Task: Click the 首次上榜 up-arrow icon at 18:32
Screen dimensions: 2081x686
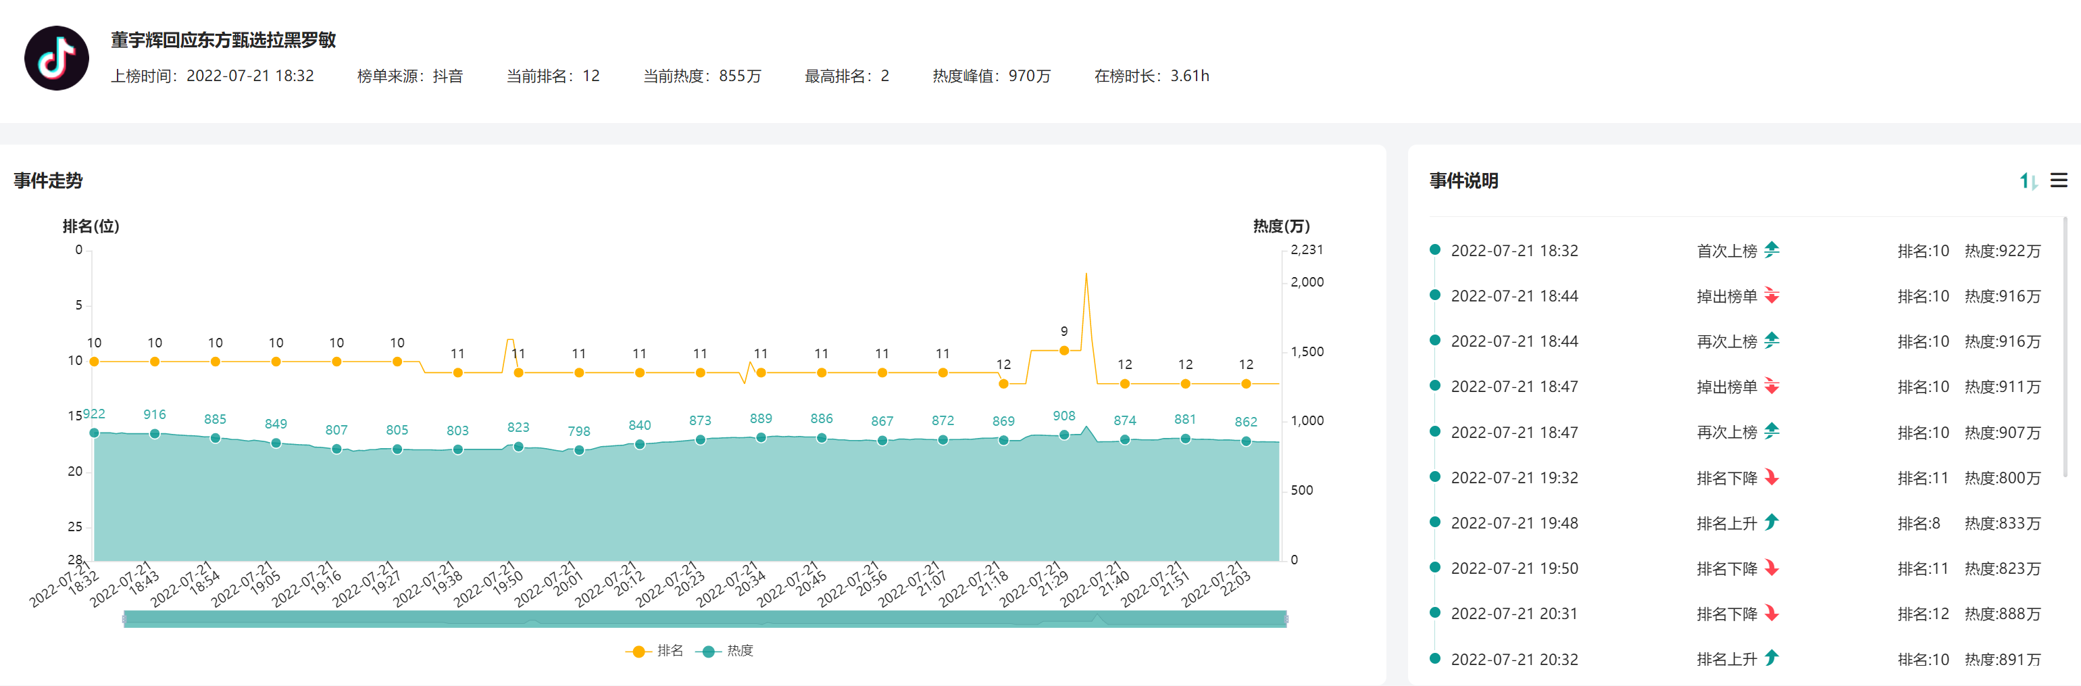Action: click(x=1772, y=251)
